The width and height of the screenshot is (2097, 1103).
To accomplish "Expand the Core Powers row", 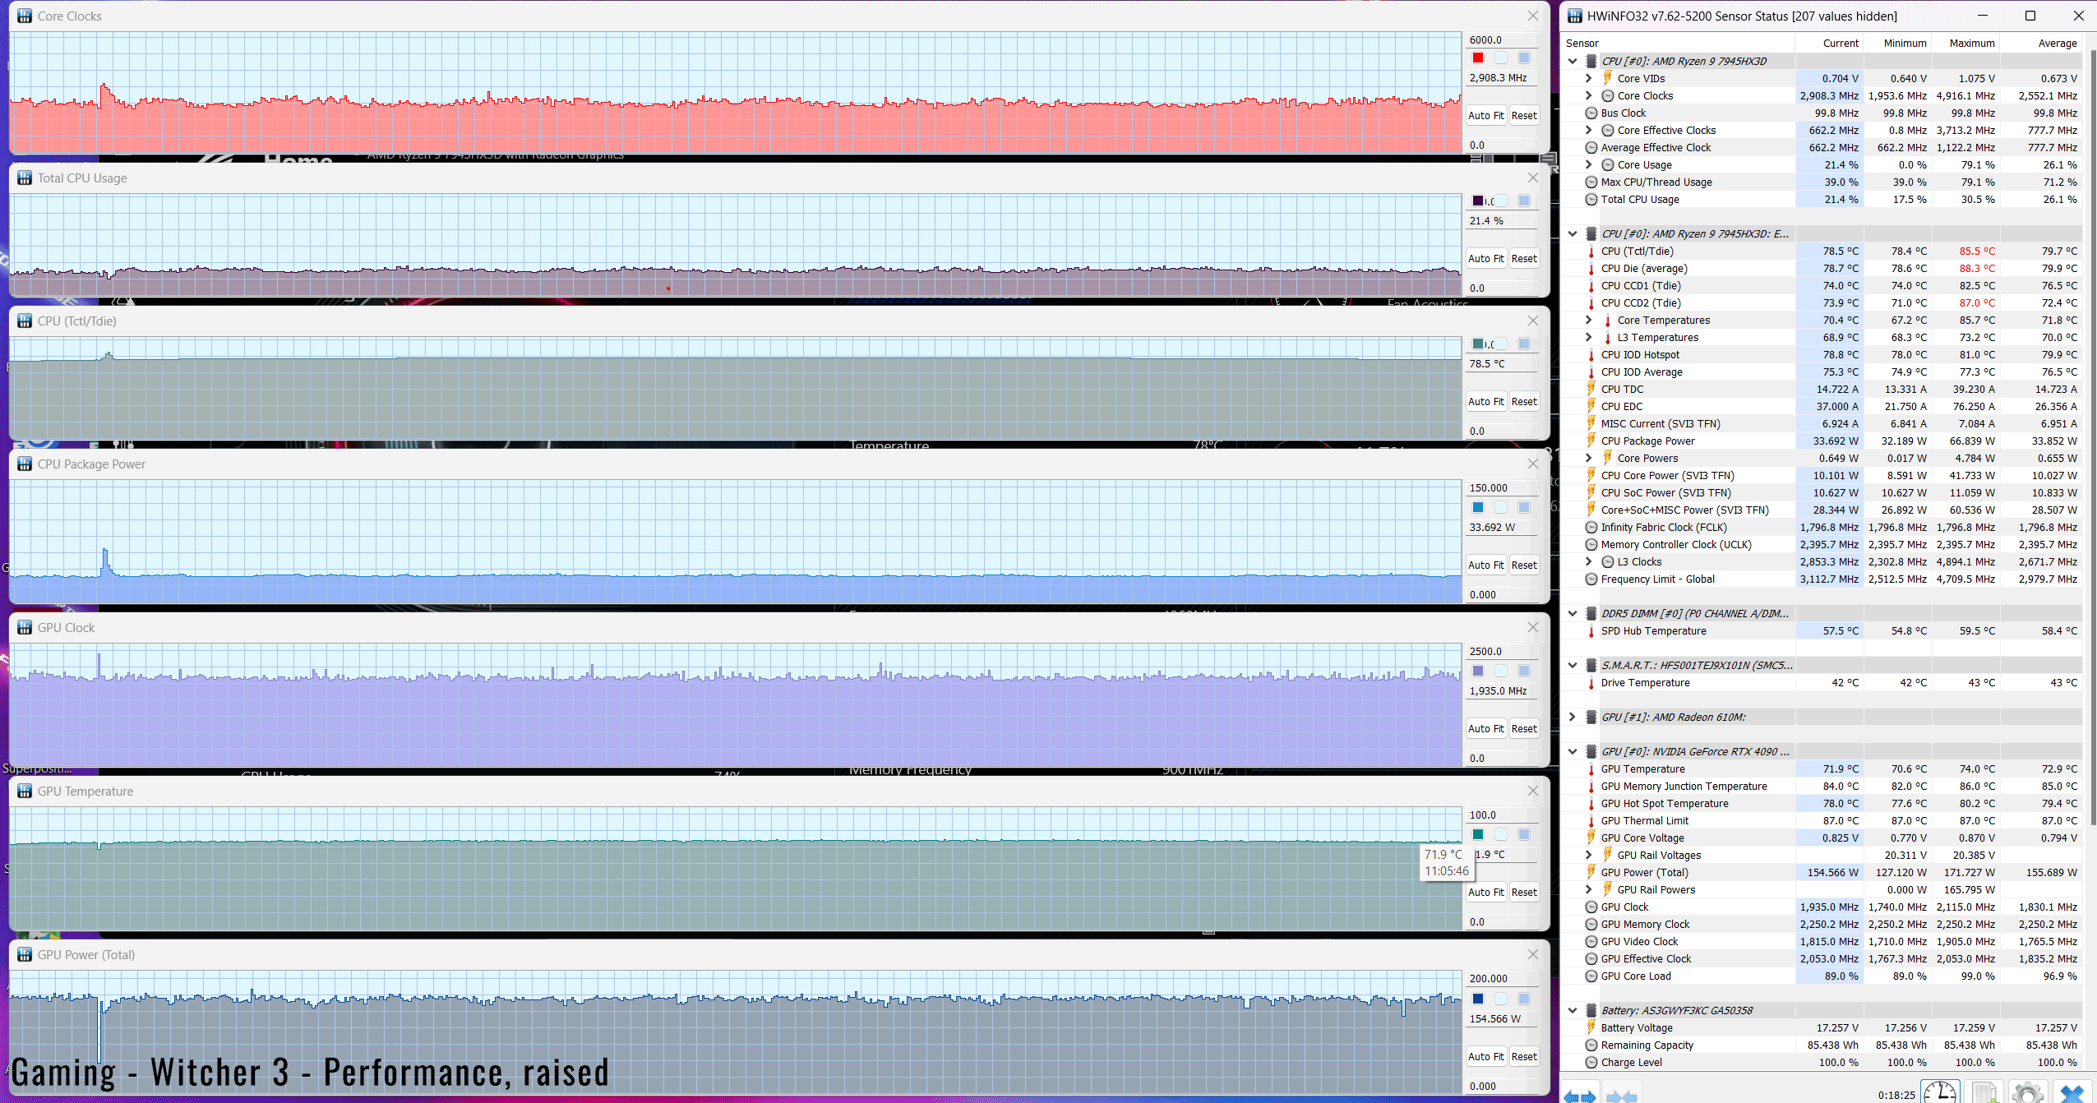I will (1588, 458).
